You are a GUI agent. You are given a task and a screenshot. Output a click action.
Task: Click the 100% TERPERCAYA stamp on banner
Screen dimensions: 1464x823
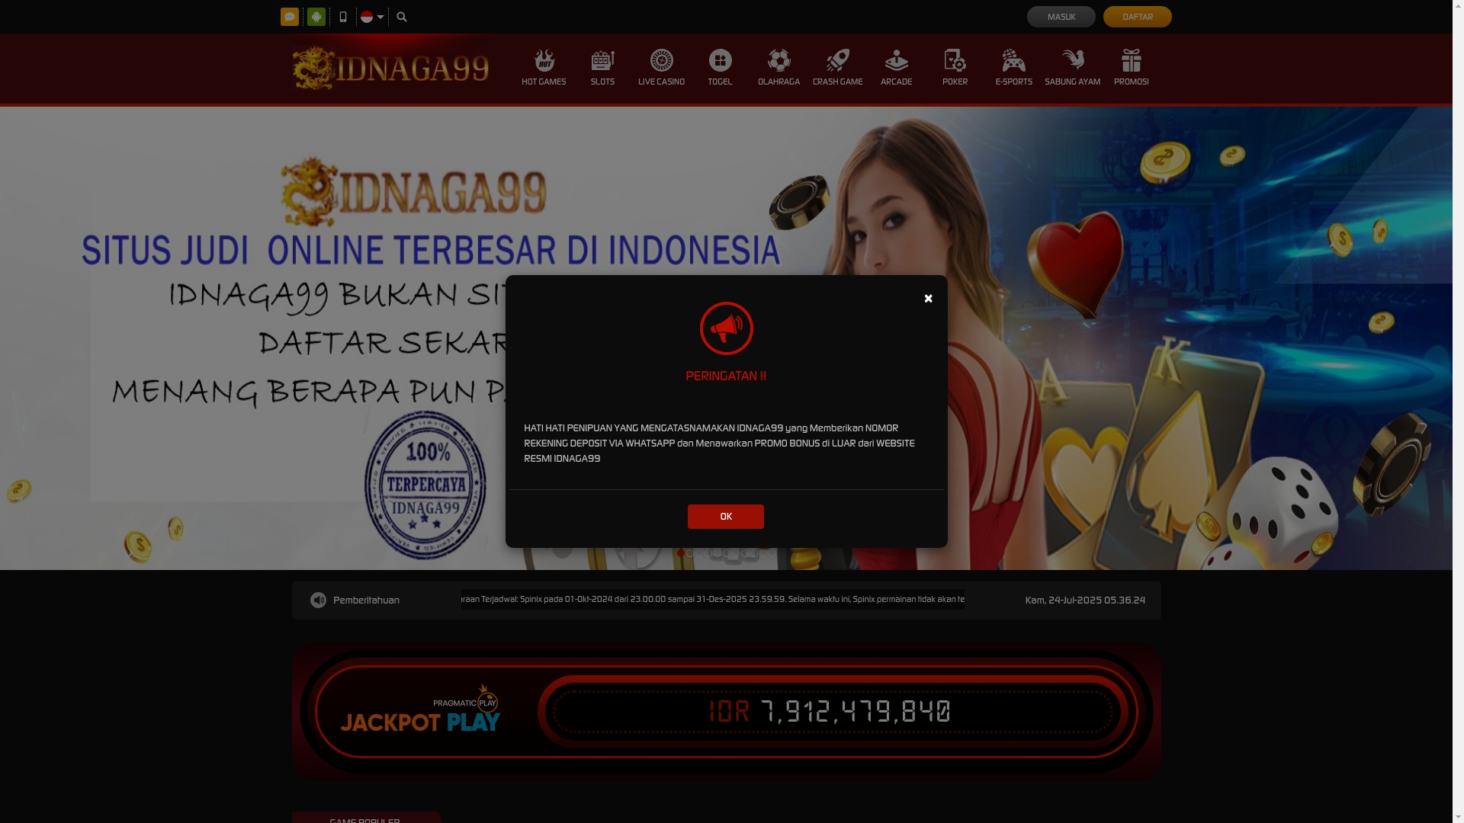coord(425,485)
